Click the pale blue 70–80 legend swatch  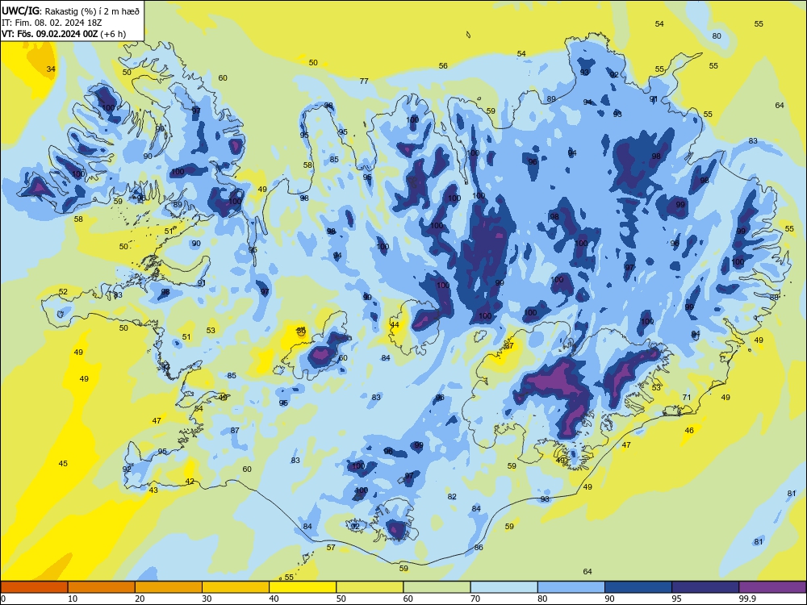(x=504, y=587)
